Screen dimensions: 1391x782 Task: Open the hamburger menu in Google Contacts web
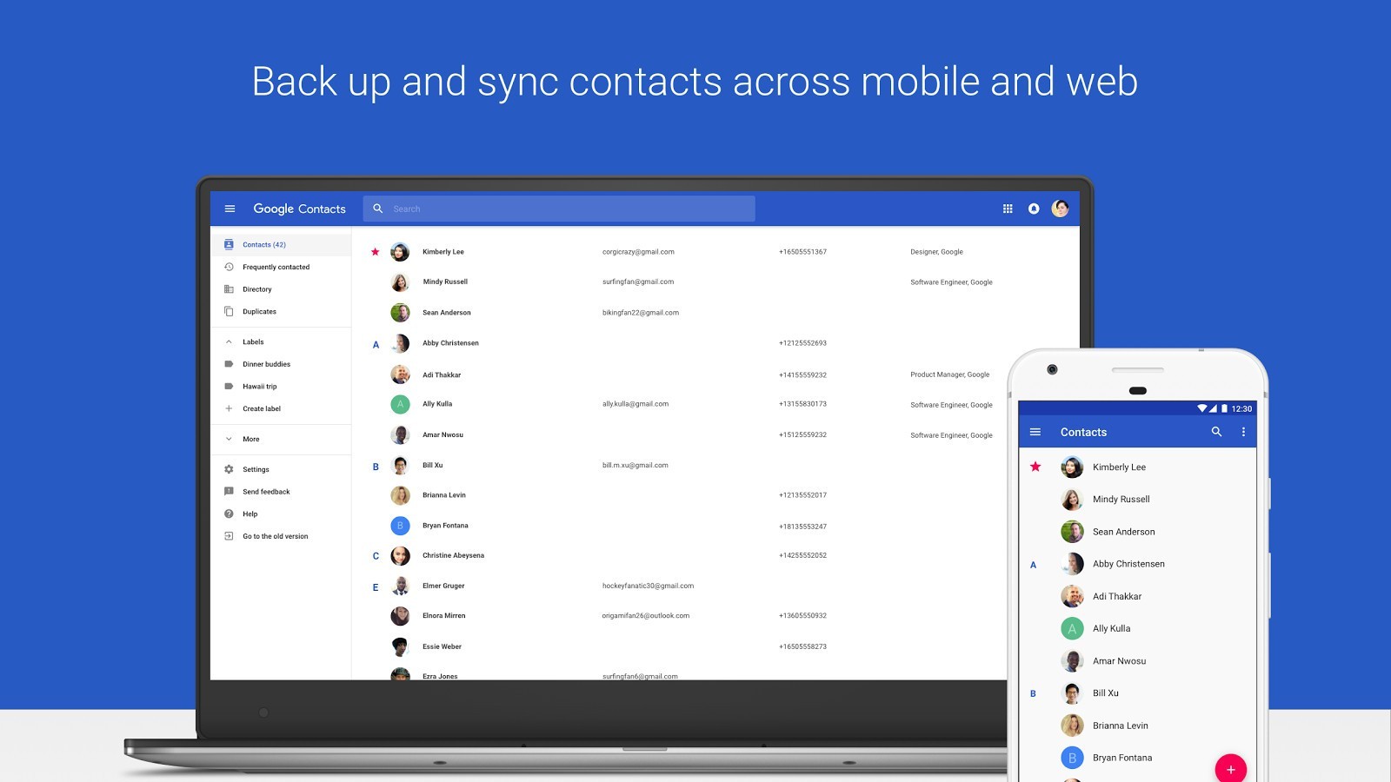[x=230, y=209]
